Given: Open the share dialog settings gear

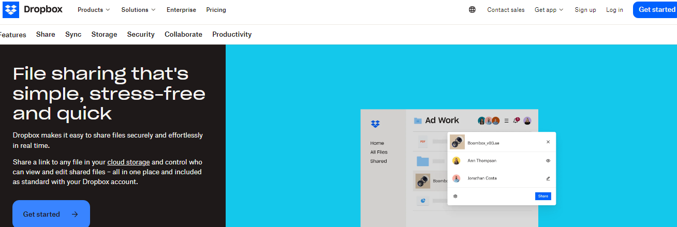Looking at the screenshot, I should point(455,196).
